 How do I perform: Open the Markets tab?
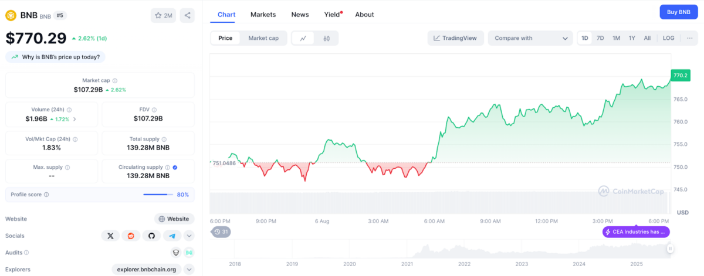pos(263,15)
